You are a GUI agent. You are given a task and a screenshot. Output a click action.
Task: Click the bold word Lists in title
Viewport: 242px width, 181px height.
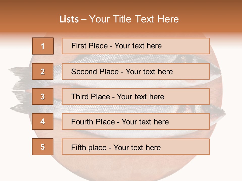pos(69,19)
